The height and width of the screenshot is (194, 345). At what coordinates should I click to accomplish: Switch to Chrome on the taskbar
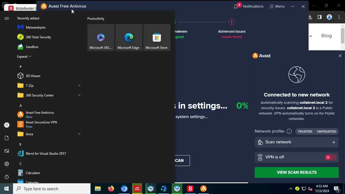point(124,189)
